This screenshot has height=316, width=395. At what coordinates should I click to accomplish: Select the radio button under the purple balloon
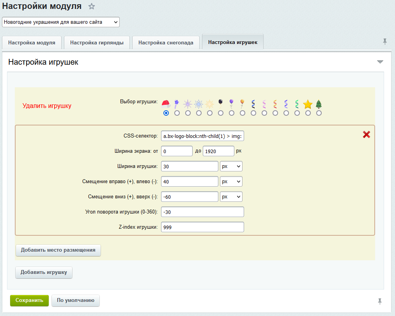click(x=232, y=113)
